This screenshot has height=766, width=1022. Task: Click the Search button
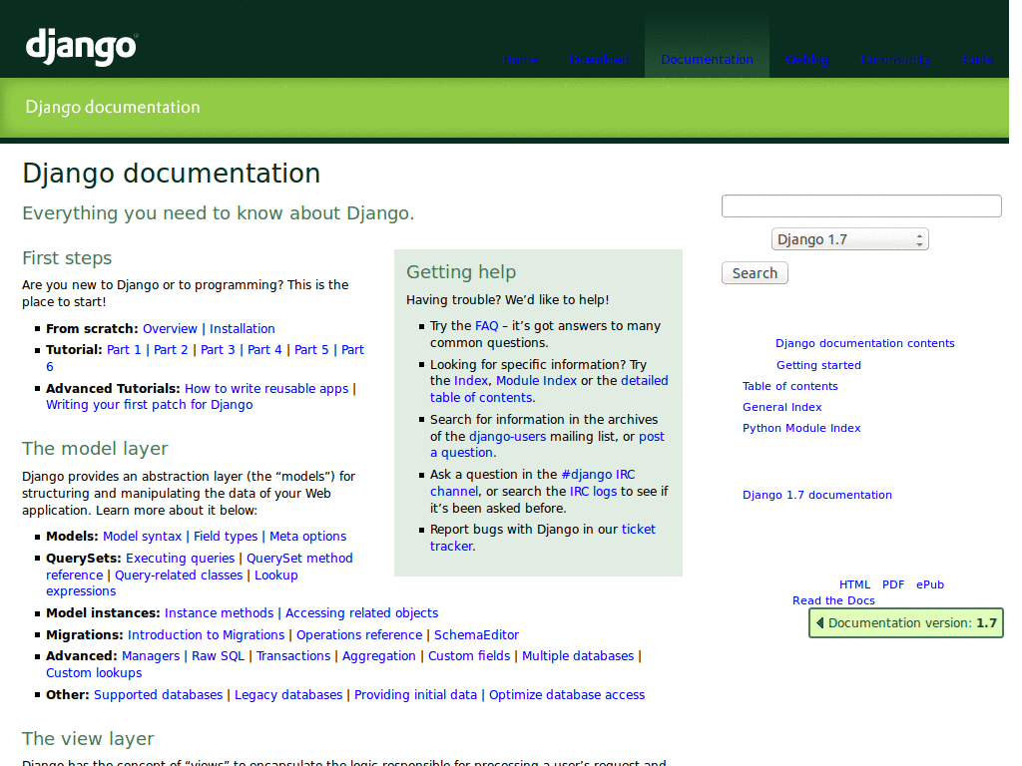pyautogui.click(x=755, y=273)
